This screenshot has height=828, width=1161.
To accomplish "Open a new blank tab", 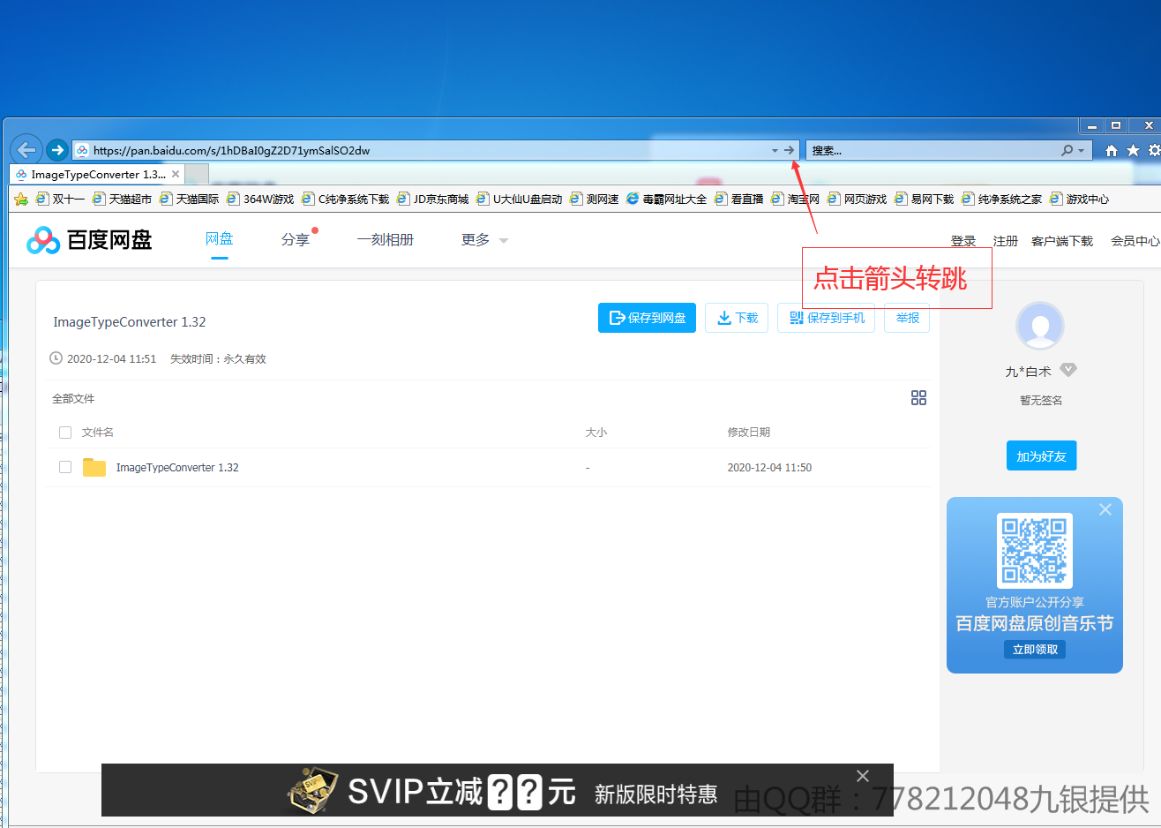I will tap(198, 174).
